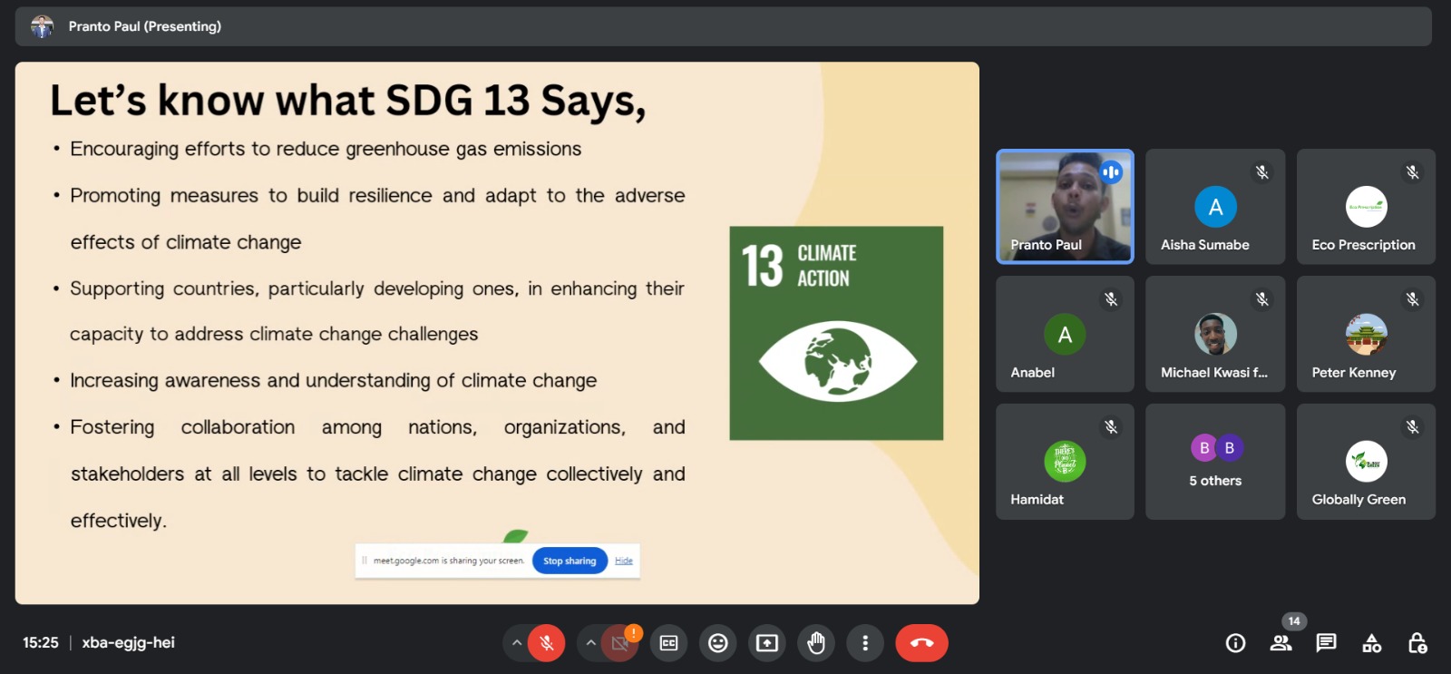The image size is (1451, 674).
Task: Click Hamidat's green circular avatar
Action: tap(1065, 462)
